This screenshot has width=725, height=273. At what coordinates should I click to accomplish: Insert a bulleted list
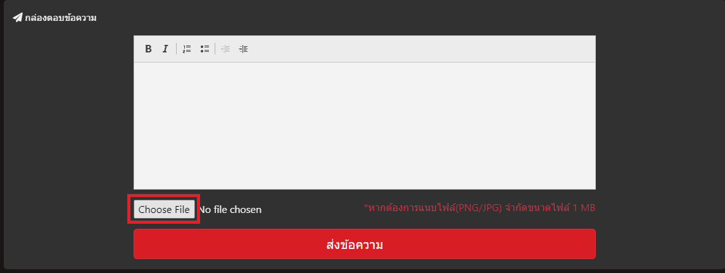[x=205, y=49]
